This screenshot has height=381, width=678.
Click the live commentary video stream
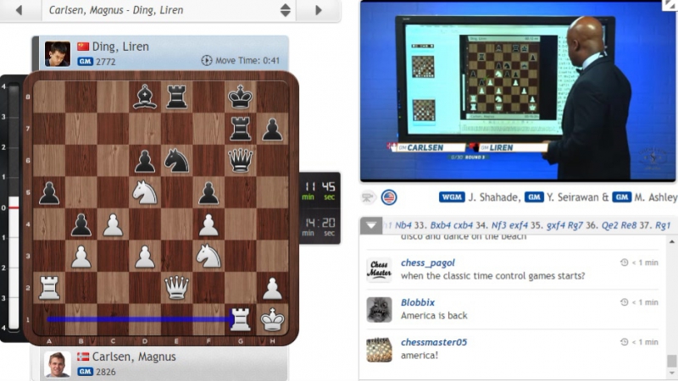[518, 91]
